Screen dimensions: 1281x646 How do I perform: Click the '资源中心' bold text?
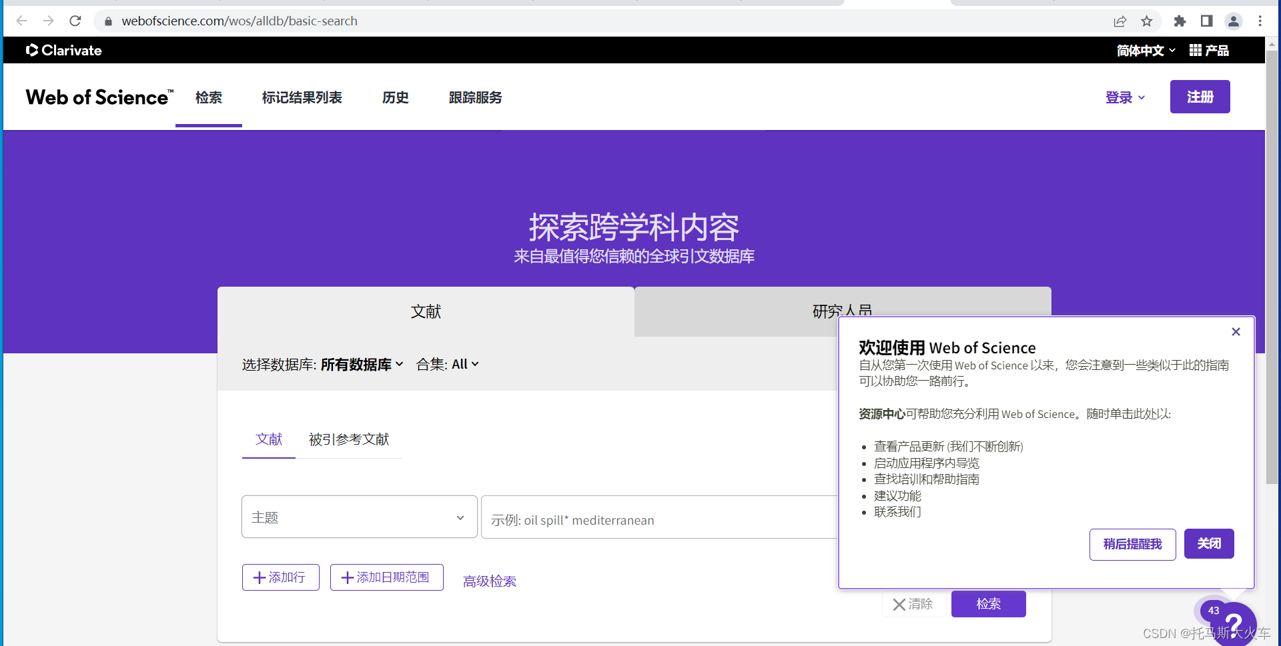pos(882,414)
